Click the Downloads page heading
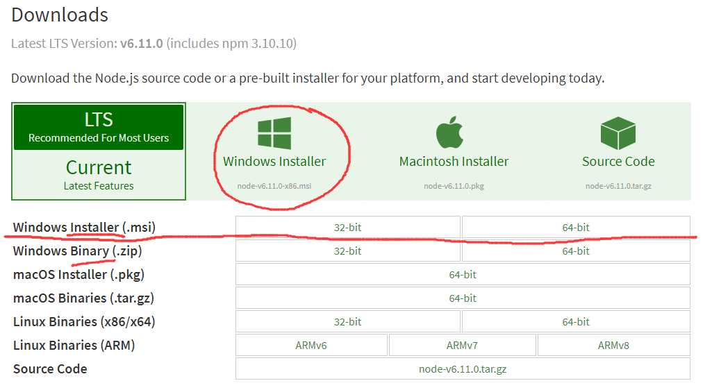 tap(60, 15)
